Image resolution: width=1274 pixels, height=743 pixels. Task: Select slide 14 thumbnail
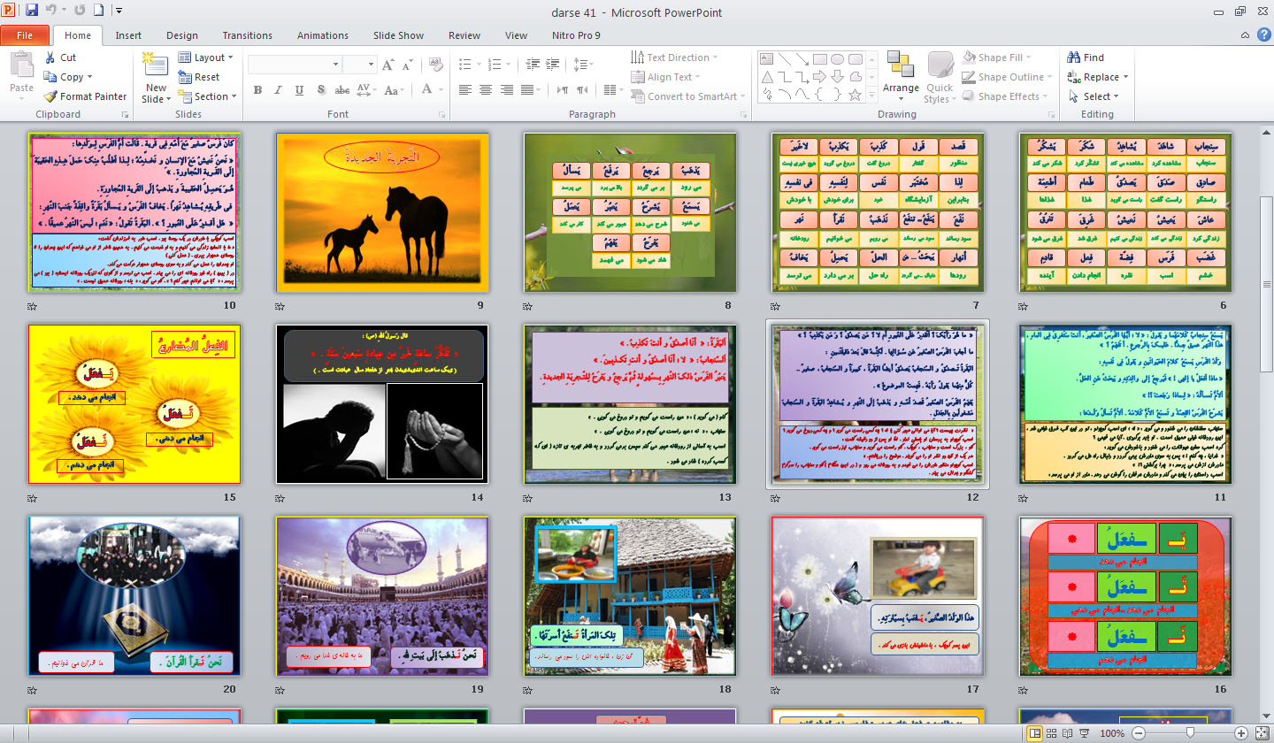pos(382,403)
